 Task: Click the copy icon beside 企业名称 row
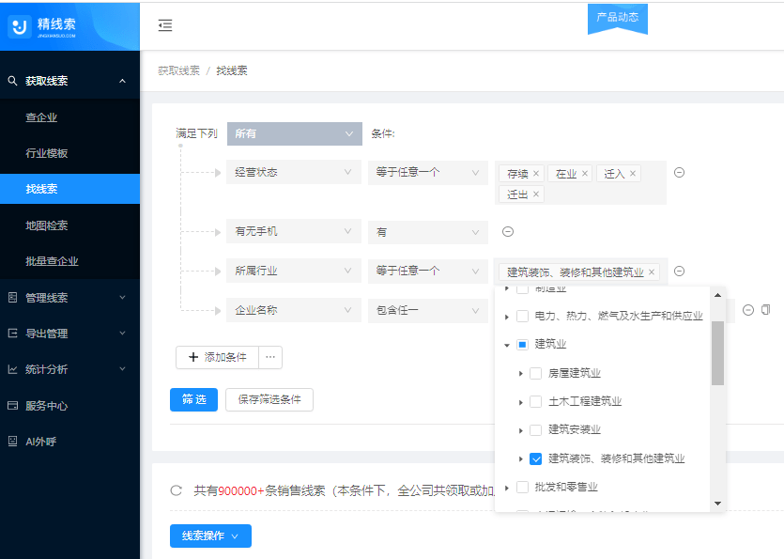tap(765, 310)
